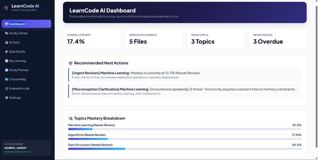Click the Recommended Next Actions heading

click(x=101, y=63)
